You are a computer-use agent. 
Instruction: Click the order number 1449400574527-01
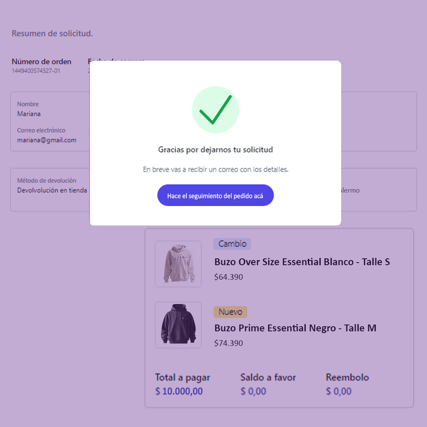point(36,71)
